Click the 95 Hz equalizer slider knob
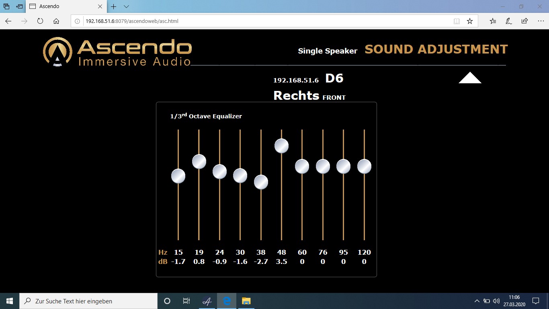The image size is (549, 309). pos(343,166)
